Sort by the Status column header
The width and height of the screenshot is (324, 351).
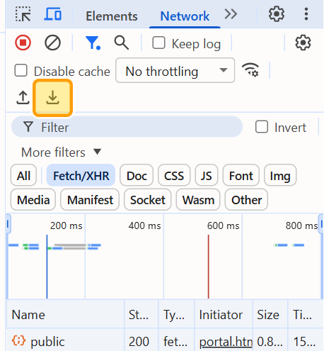pos(141,314)
